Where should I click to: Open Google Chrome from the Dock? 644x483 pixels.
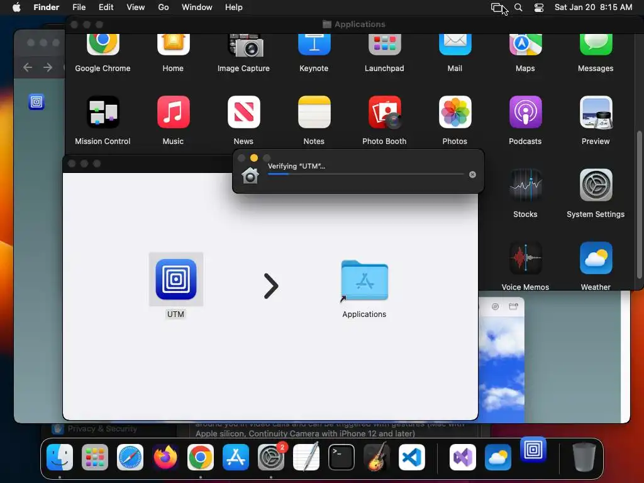[x=201, y=457]
